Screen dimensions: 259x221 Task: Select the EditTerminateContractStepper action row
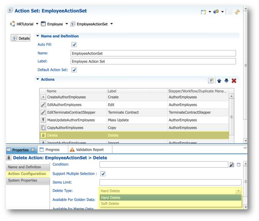(134, 112)
